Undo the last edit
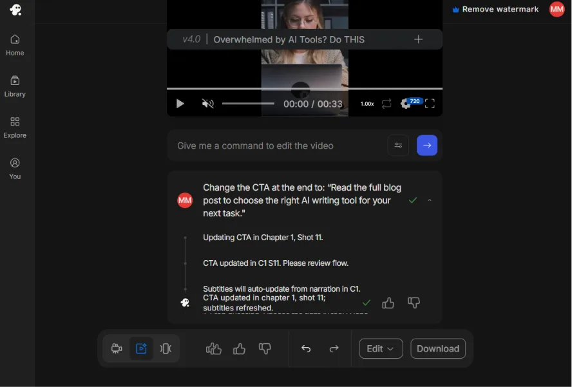 (306, 349)
